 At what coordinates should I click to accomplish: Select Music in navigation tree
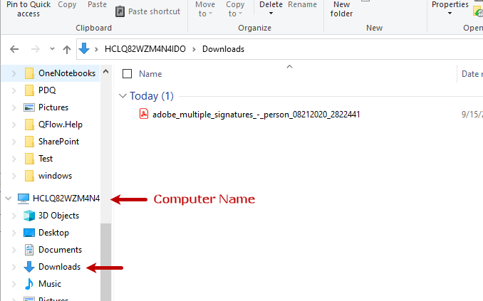[50, 284]
